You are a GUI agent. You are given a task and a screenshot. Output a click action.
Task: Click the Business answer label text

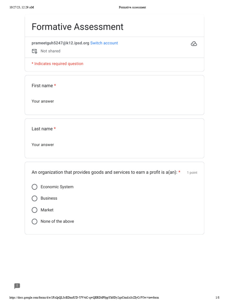click(x=49, y=198)
